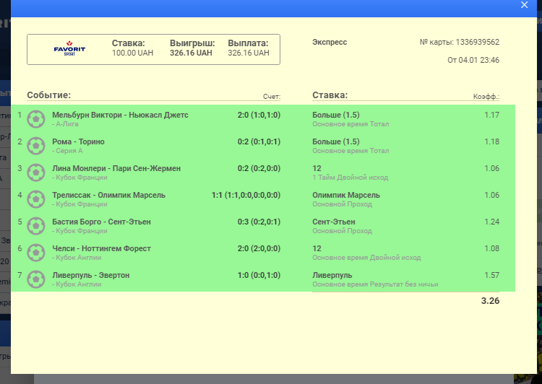Click Выплата amount 326.16 UAH

(x=248, y=53)
